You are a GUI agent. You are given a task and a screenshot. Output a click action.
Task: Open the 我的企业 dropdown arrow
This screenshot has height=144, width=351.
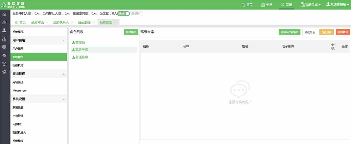click(x=319, y=5)
